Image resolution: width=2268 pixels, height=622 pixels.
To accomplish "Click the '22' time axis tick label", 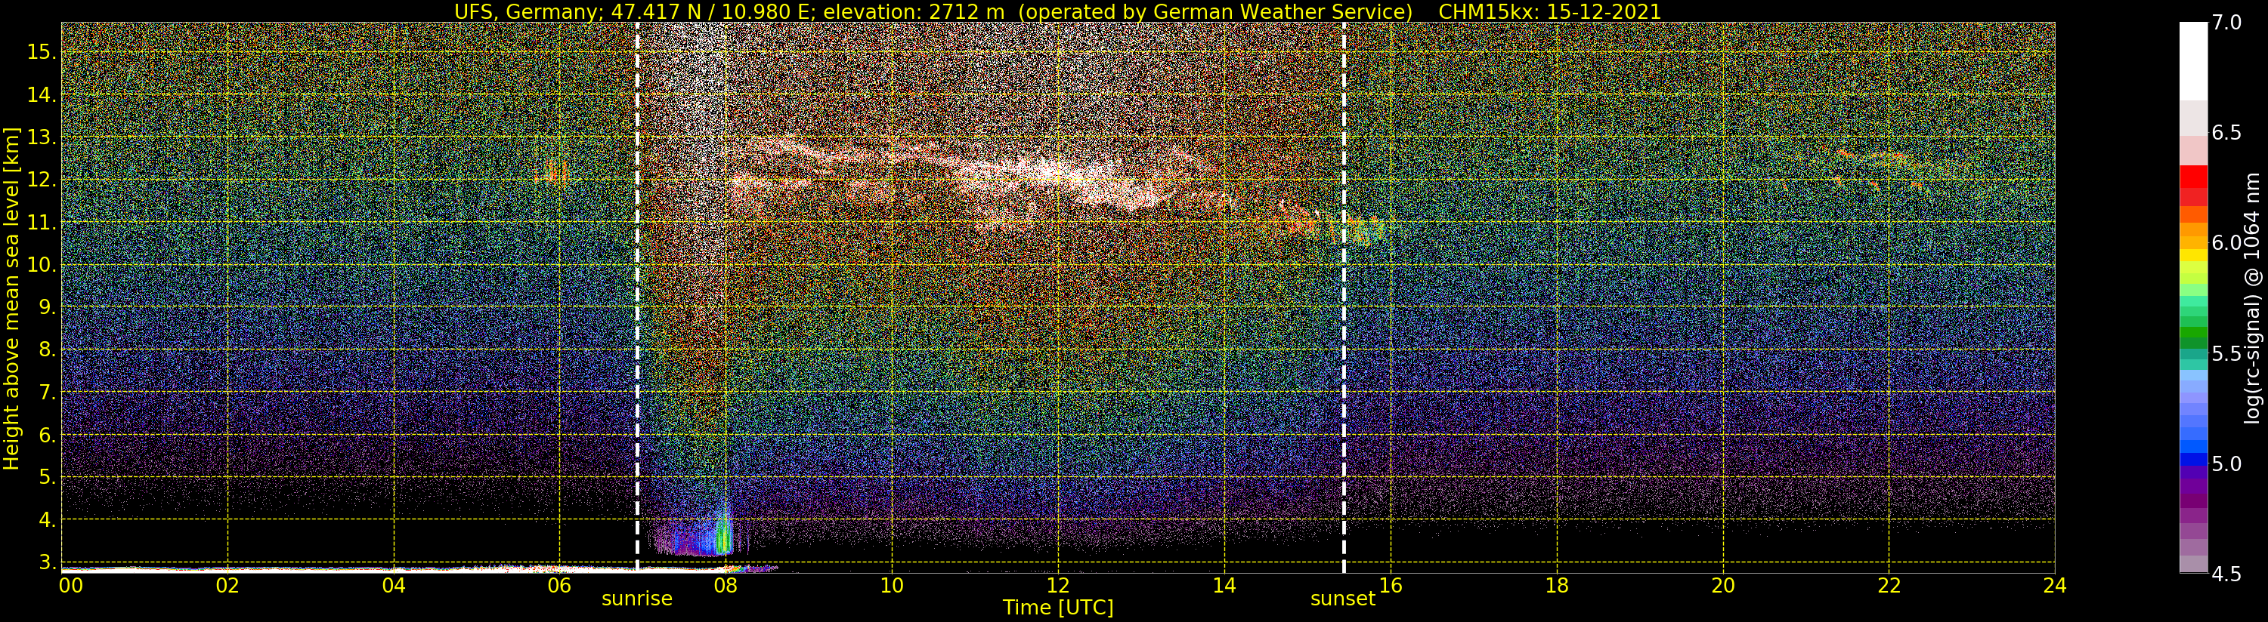I will [1889, 585].
